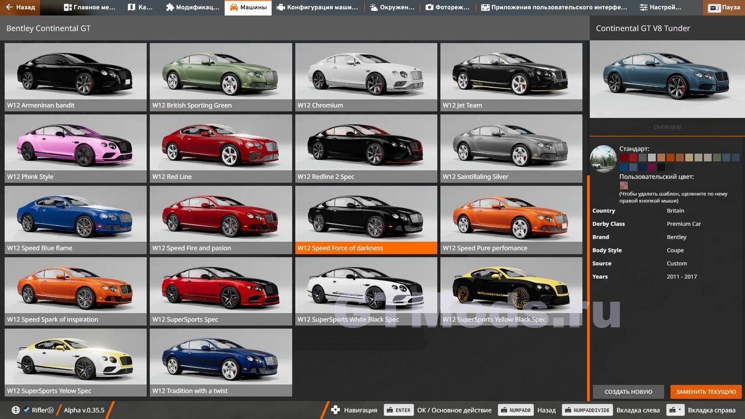Pick W12 Speed Pure perfomance car
The height and width of the screenshot is (419, 745).
[512, 220]
